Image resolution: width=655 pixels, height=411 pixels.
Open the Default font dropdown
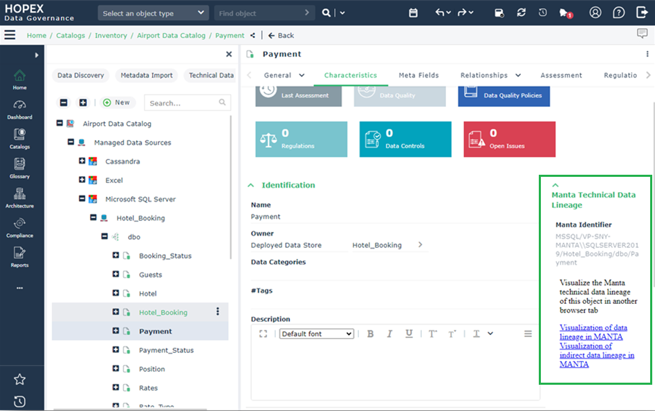(x=316, y=334)
